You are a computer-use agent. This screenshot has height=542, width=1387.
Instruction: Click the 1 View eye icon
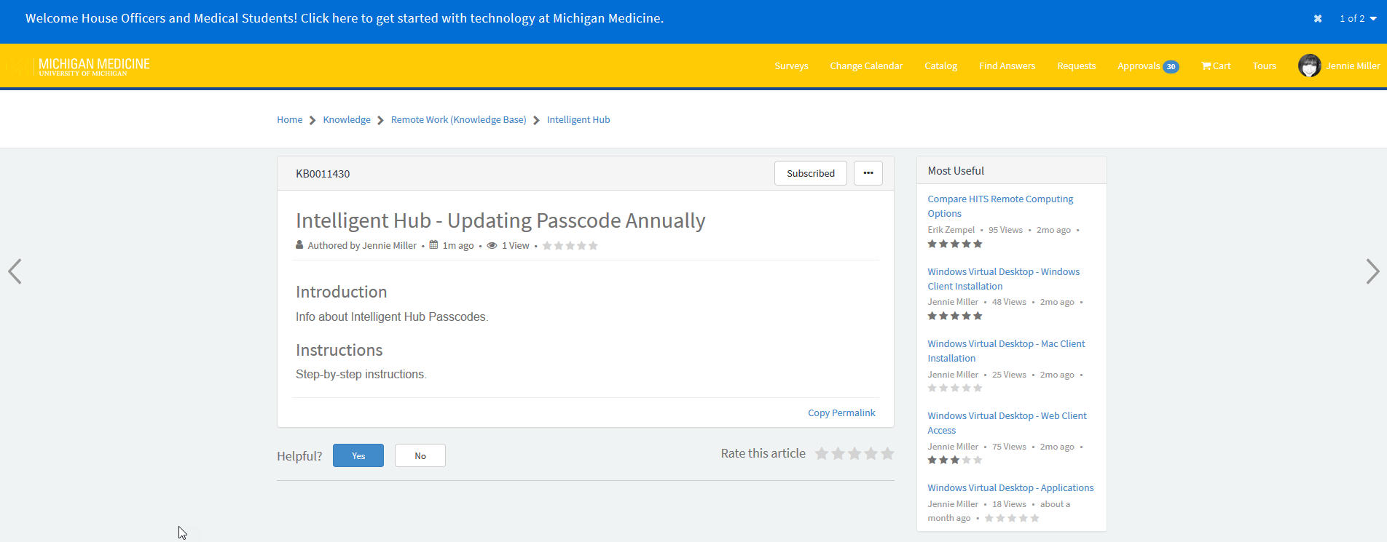point(492,246)
